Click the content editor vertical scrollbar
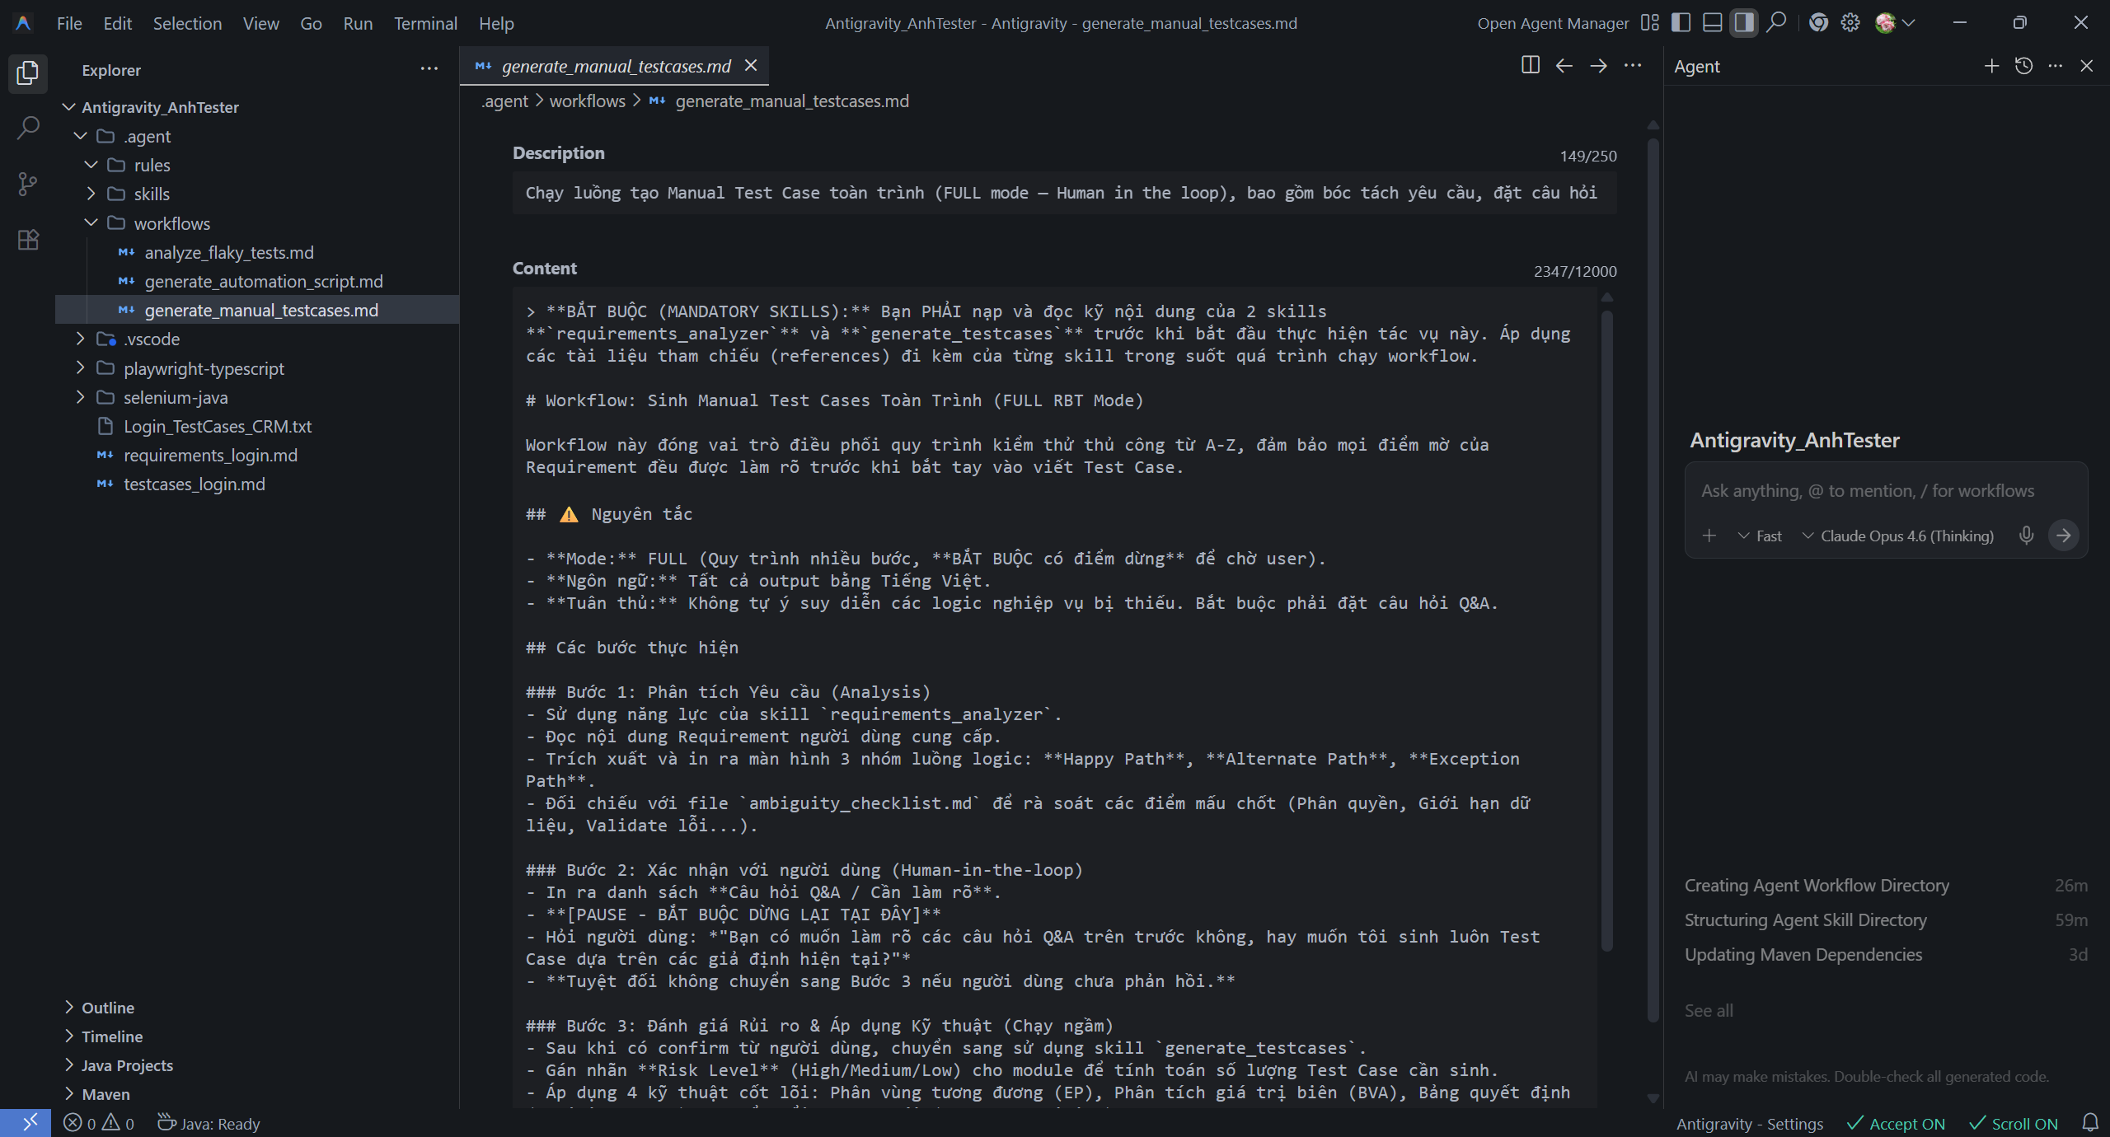 (1606, 626)
